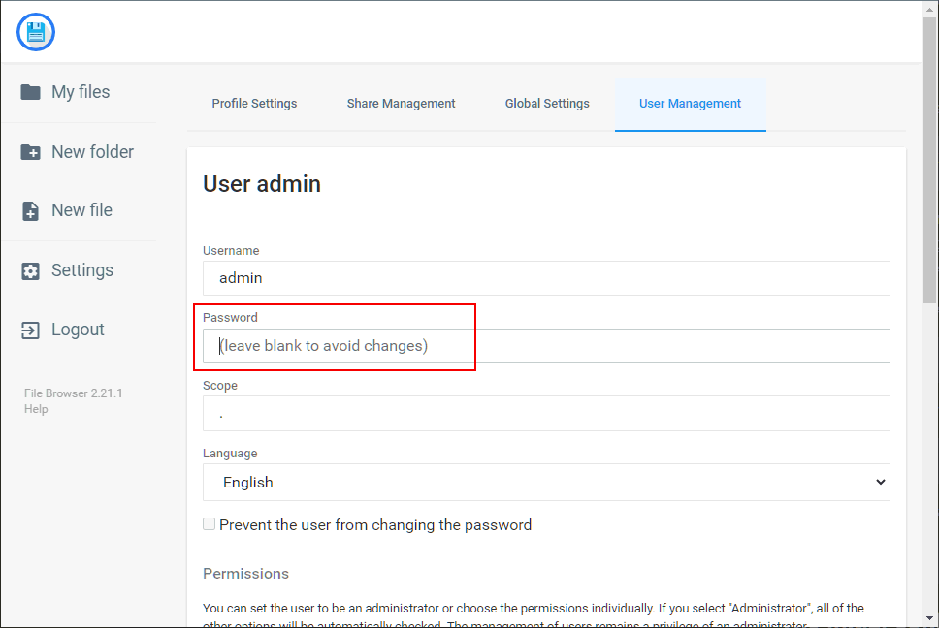The image size is (939, 628).
Task: Click the File Browser floppy disk logo
Action: (x=36, y=32)
